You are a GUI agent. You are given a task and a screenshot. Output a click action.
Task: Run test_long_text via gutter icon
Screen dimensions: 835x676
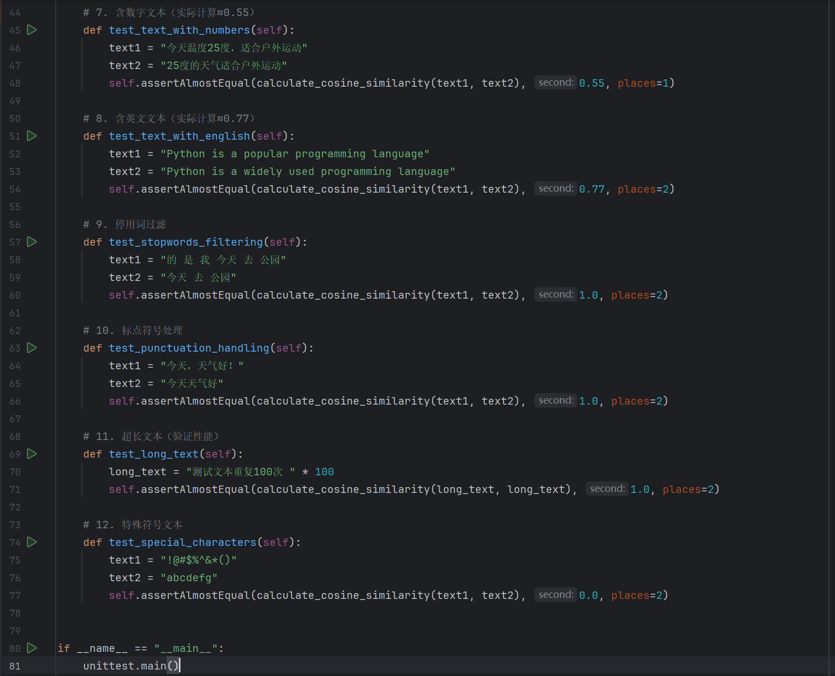(x=32, y=454)
